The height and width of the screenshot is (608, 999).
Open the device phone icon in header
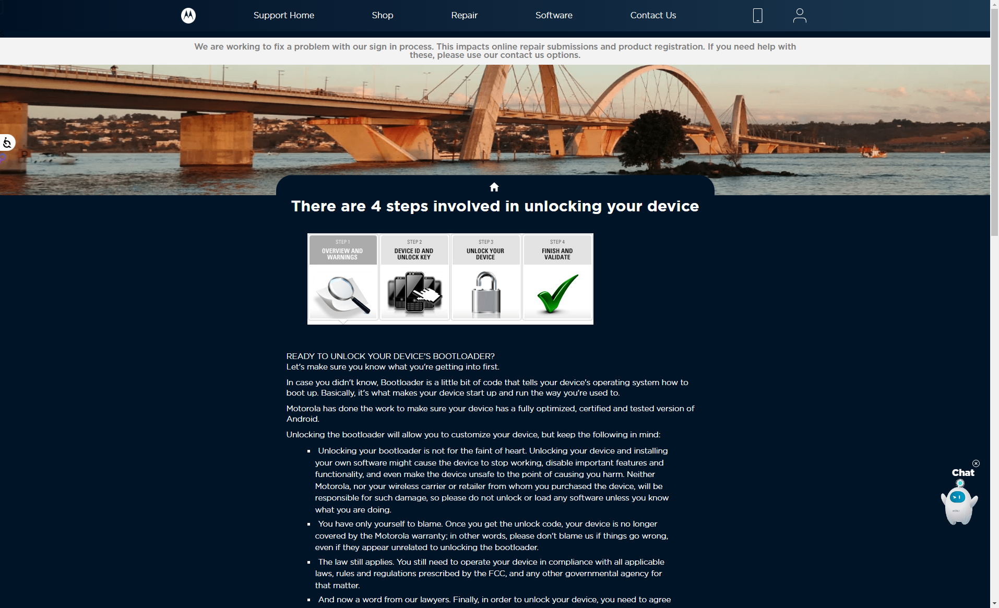[x=758, y=16]
